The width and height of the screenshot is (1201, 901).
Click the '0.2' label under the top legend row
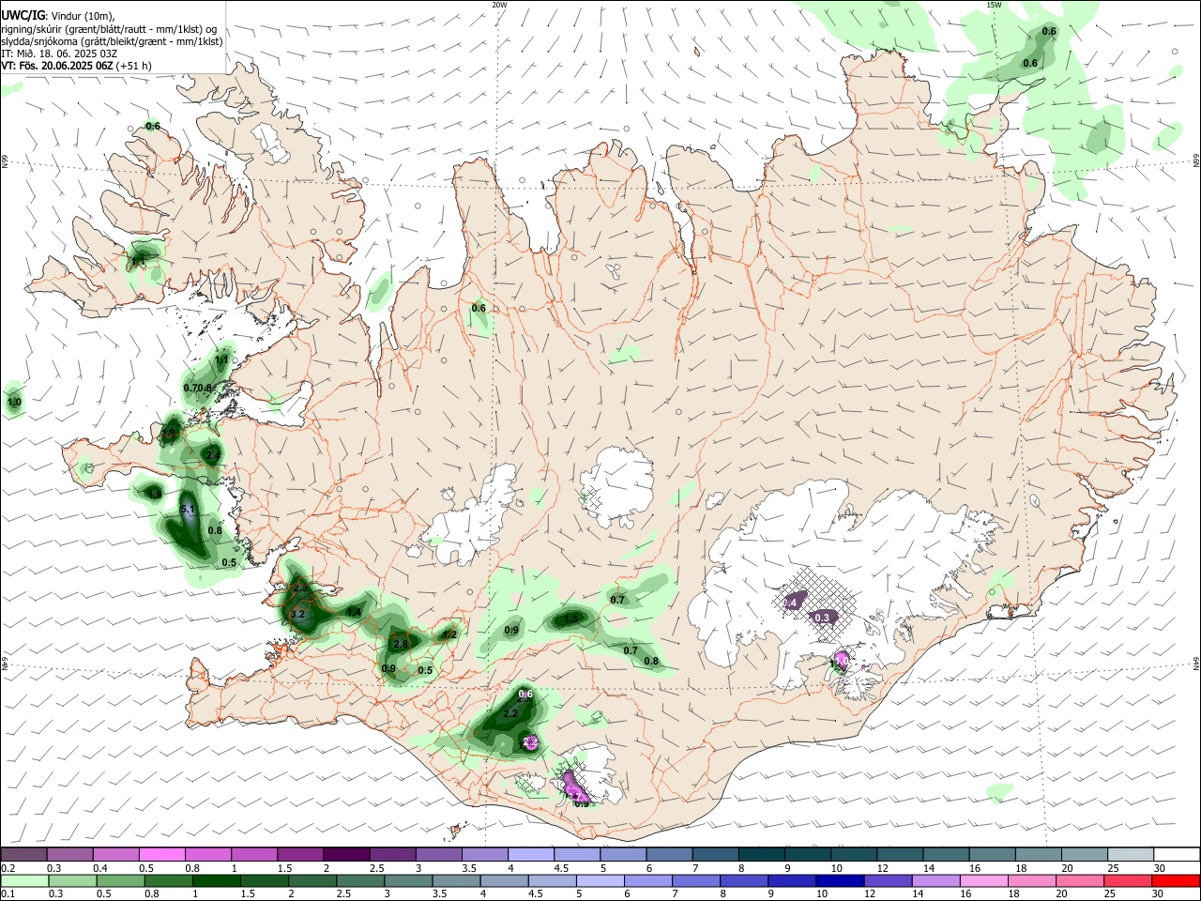click(8, 868)
